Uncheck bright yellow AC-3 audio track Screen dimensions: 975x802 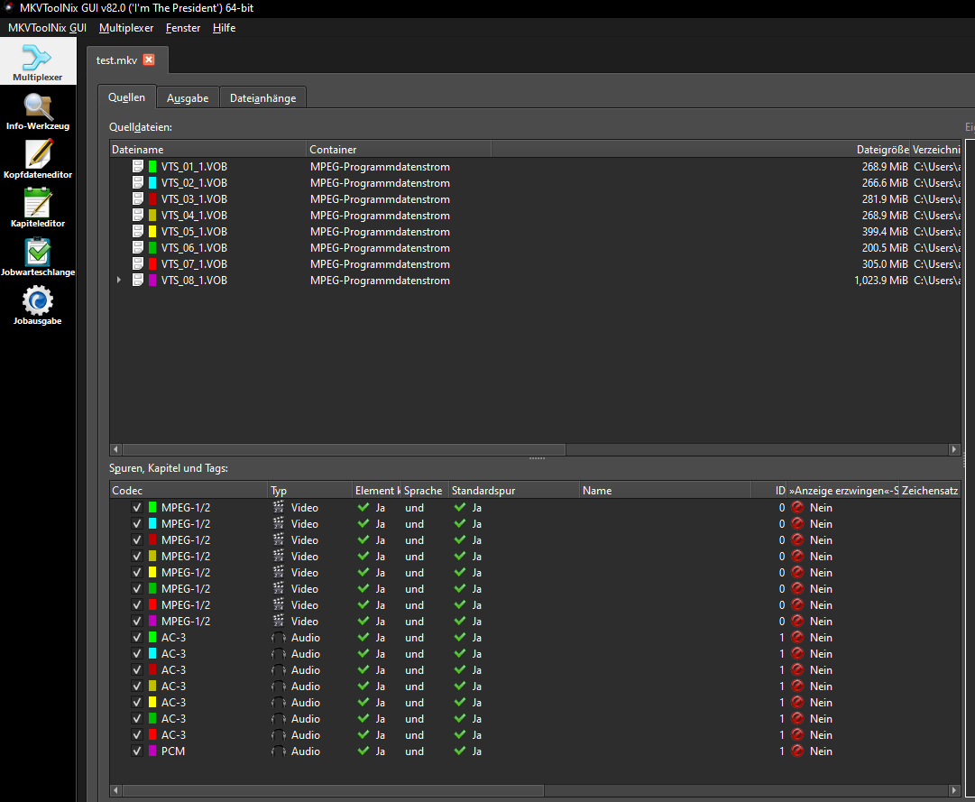pos(137,702)
